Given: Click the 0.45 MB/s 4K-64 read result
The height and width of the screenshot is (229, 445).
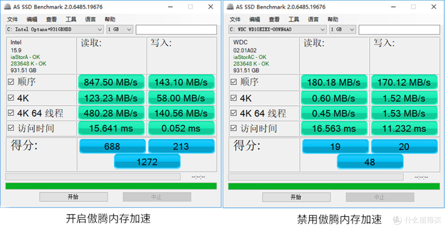Looking at the screenshot, I should pos(334,113).
